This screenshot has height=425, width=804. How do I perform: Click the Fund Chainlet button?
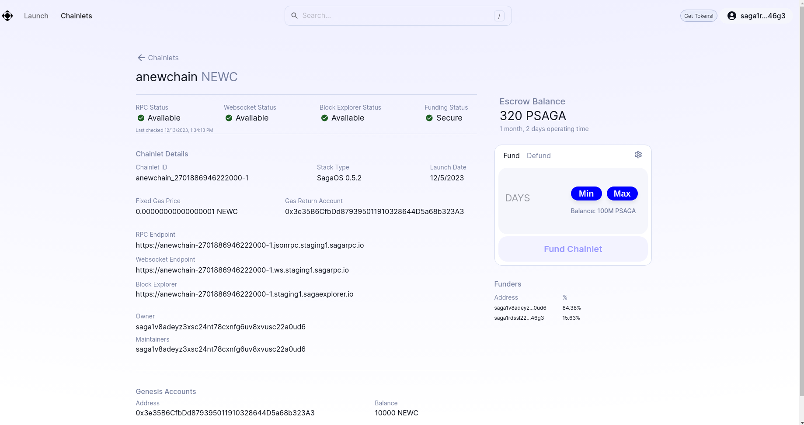pos(573,249)
